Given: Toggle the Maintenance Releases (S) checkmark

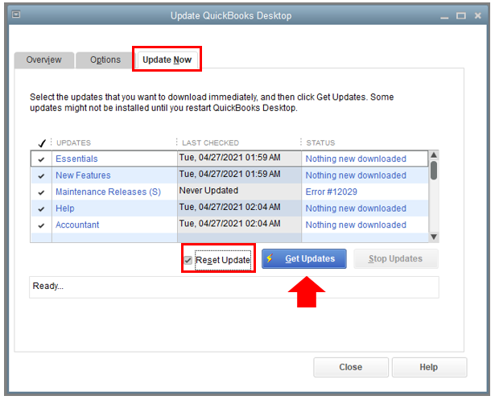Looking at the screenshot, I should [41, 192].
